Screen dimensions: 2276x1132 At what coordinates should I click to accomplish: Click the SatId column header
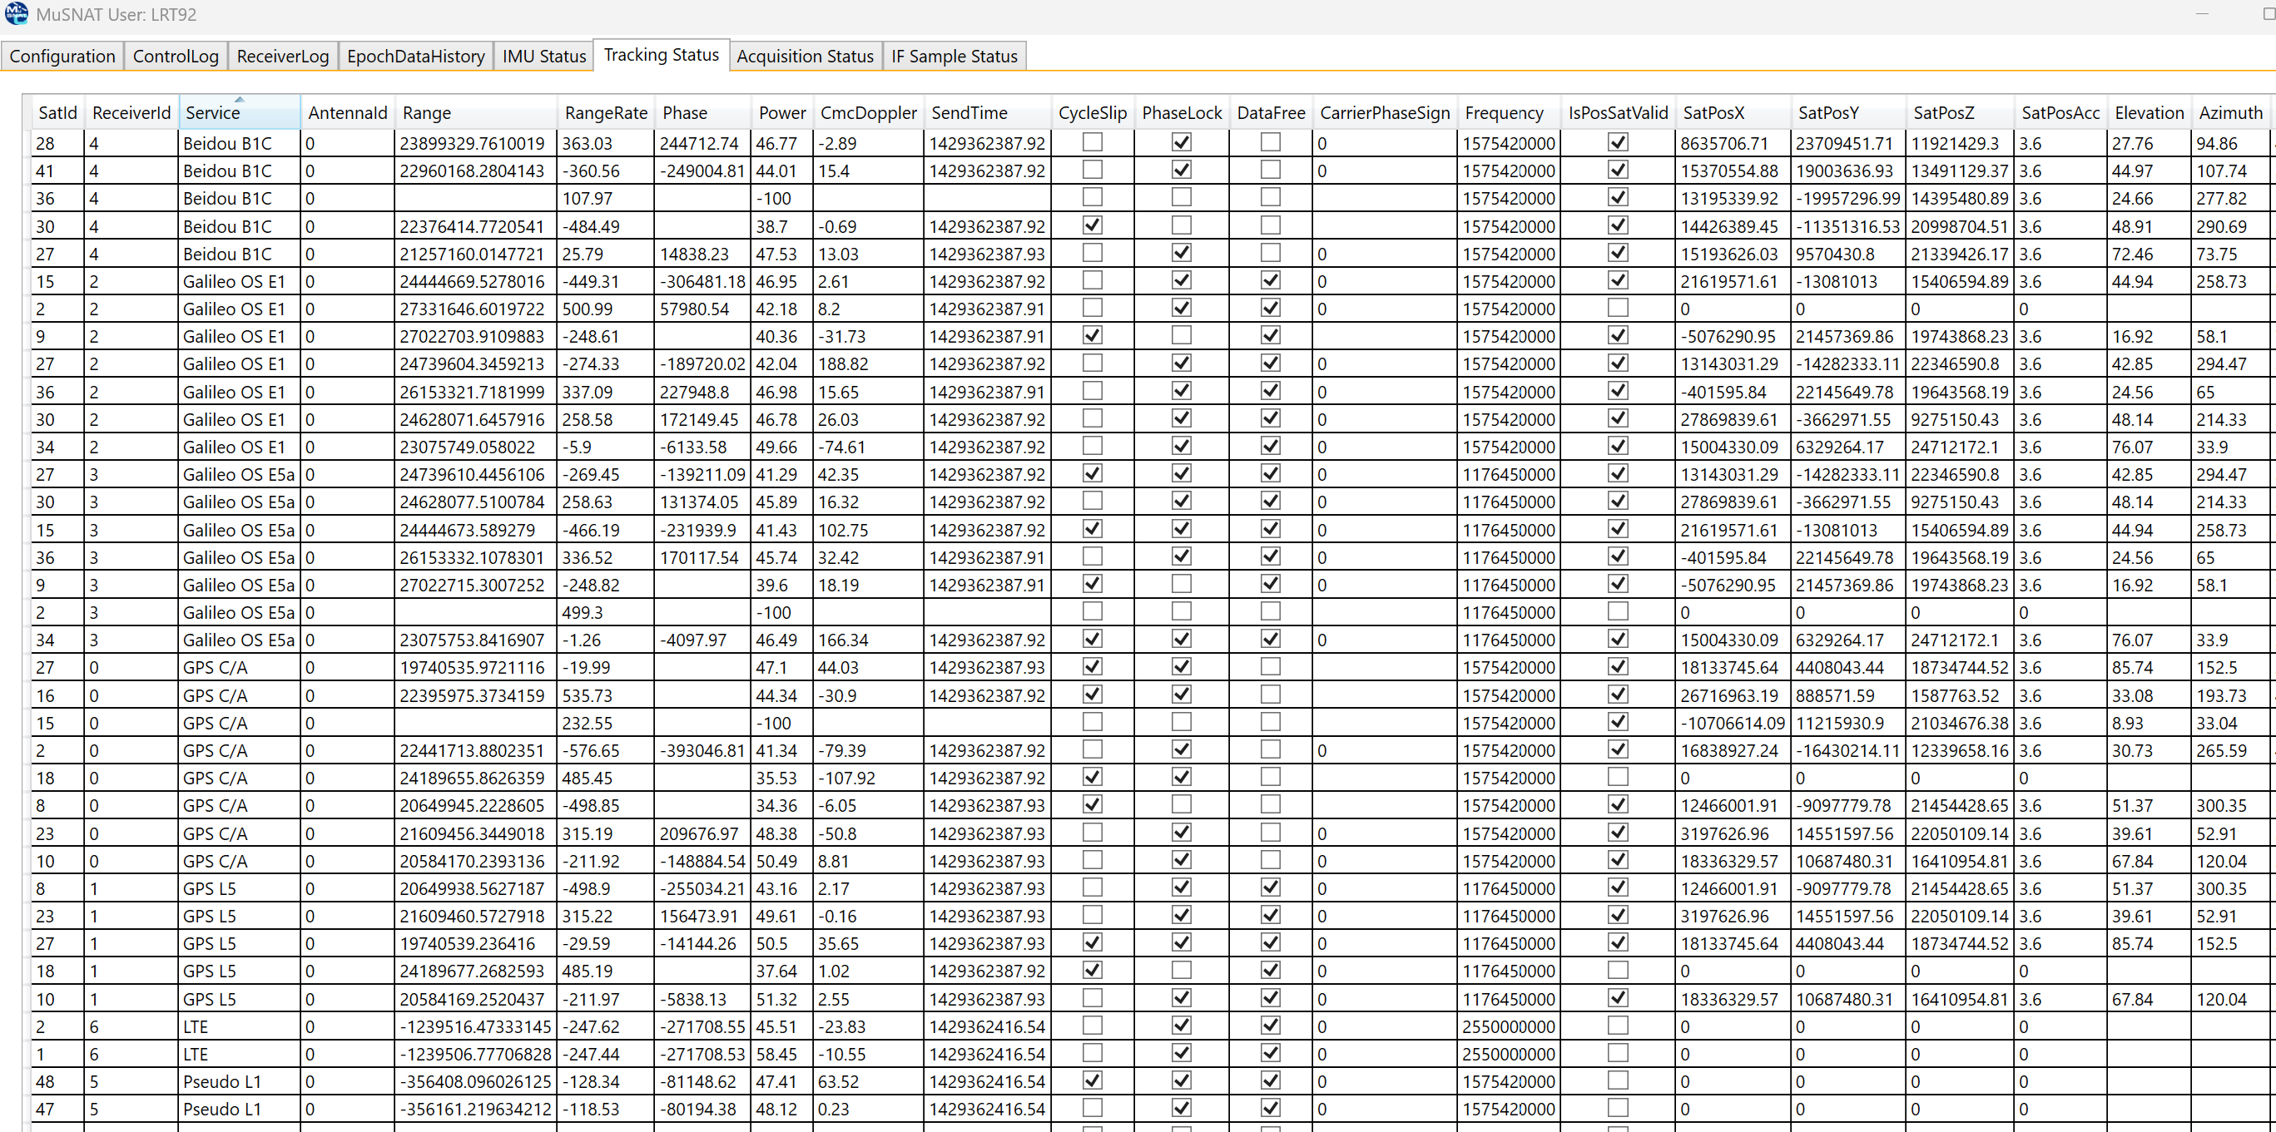[x=57, y=113]
